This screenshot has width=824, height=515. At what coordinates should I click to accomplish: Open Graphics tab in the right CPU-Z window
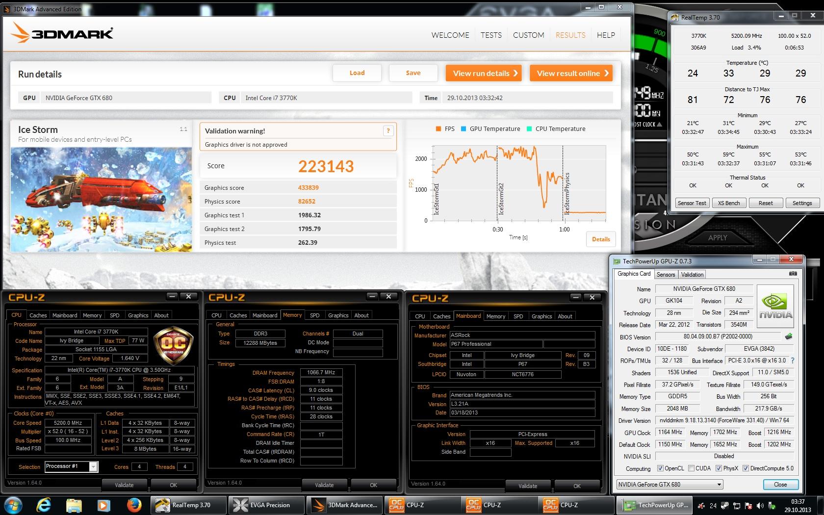coord(541,316)
